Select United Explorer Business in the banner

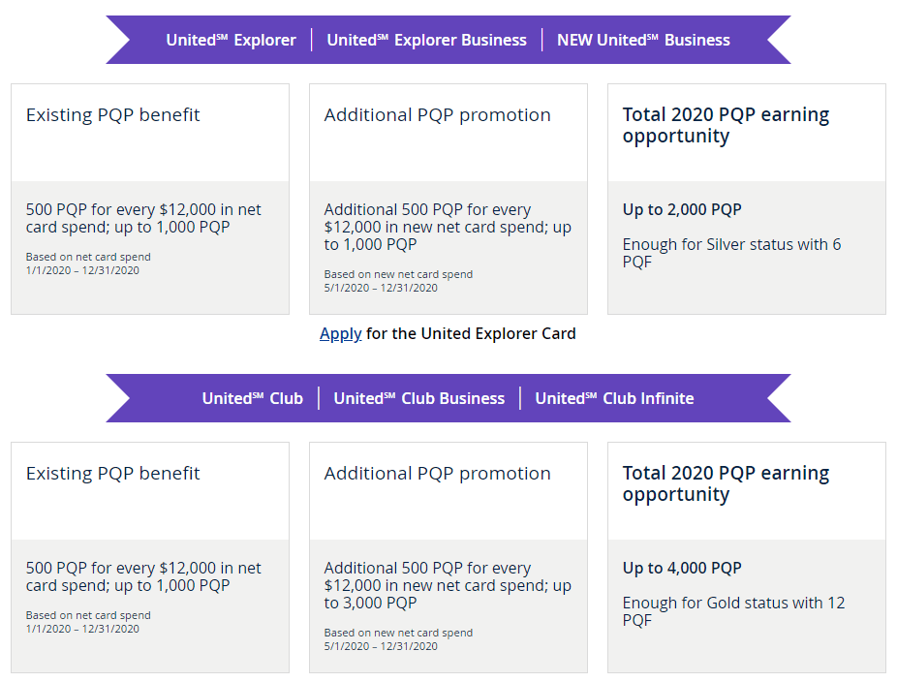426,40
